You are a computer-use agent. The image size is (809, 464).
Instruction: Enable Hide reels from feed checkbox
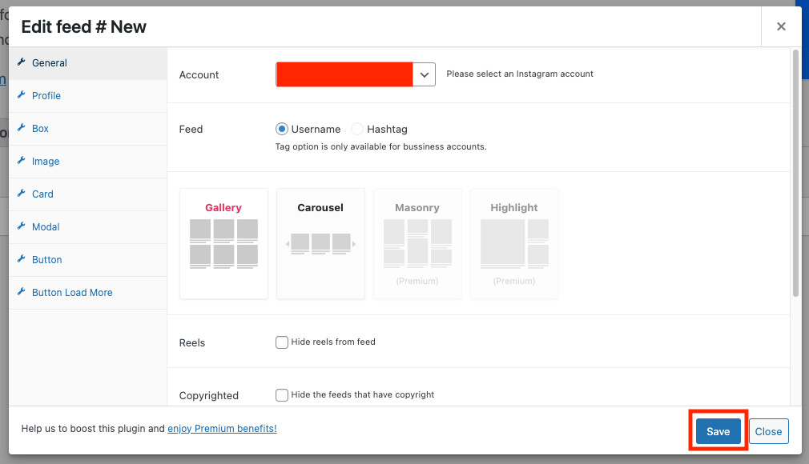click(282, 342)
